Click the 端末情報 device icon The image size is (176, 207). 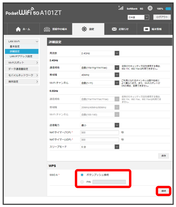[x=147, y=29]
